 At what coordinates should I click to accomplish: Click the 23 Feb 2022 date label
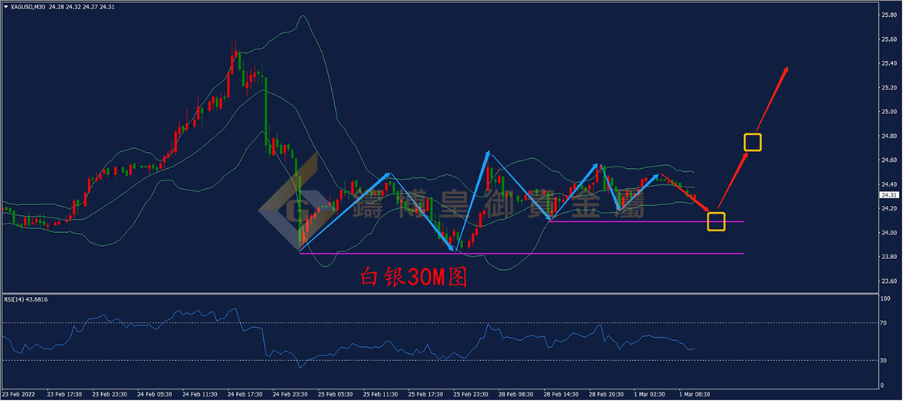point(18,395)
